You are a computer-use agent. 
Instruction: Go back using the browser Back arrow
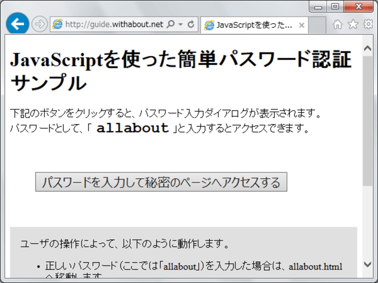[17, 24]
